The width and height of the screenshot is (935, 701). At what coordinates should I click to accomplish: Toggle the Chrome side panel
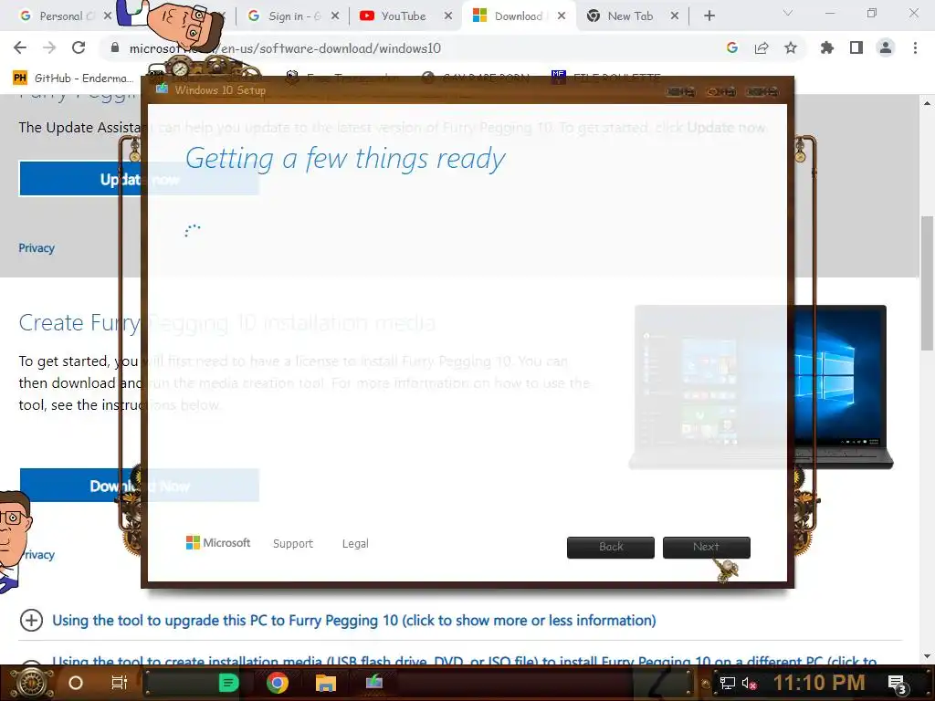[856, 47]
